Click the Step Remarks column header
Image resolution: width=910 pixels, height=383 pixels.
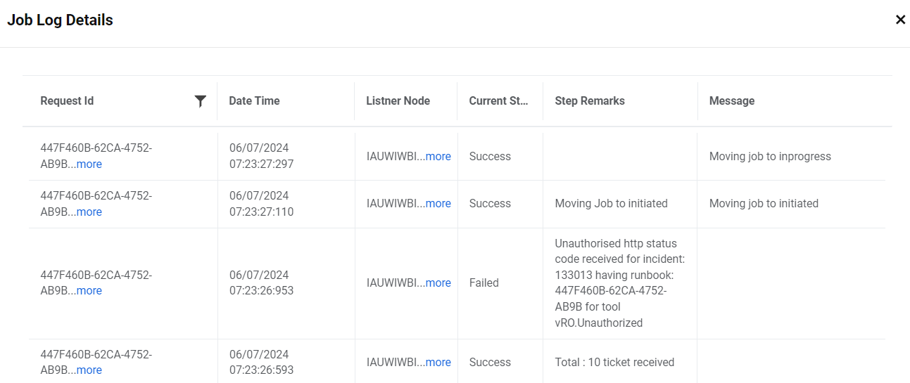[590, 101]
